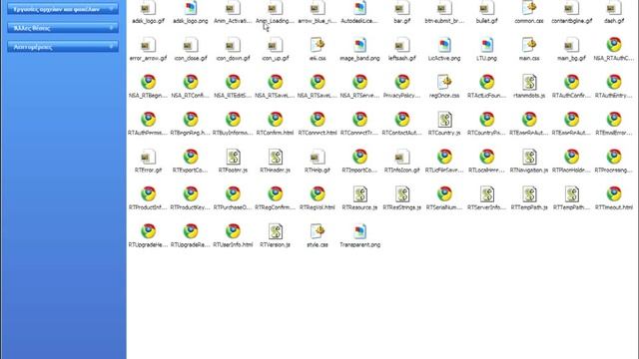Select the RTHelp.gif file
The height and width of the screenshot is (359, 639).
click(318, 157)
